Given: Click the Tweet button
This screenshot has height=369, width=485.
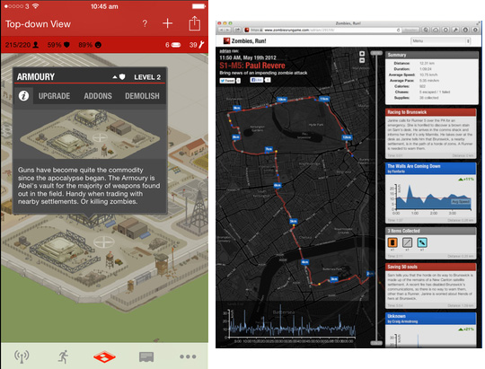Looking at the screenshot, I should point(227,81).
